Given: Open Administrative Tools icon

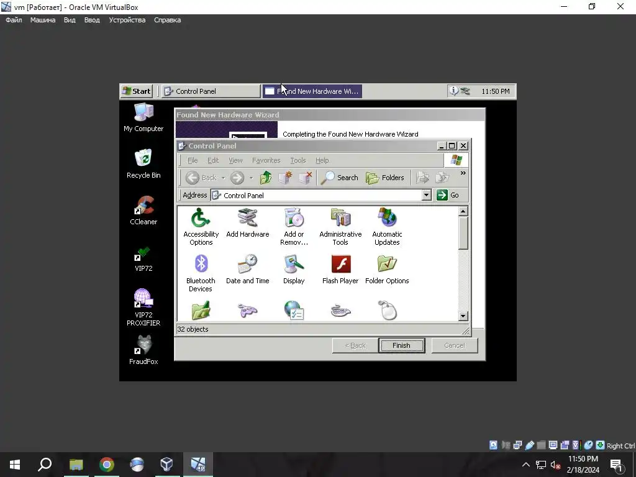Looking at the screenshot, I should coord(340,227).
